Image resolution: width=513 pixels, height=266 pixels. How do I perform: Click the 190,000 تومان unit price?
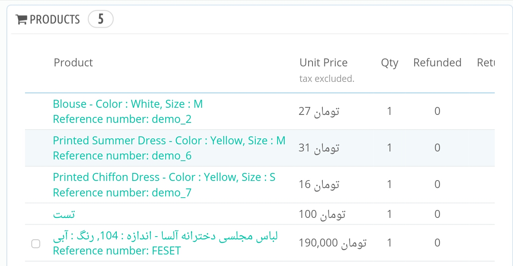332,243
